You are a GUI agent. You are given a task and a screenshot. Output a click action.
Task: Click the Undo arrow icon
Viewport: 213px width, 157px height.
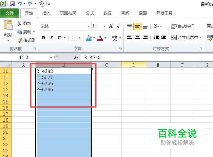tap(20, 4)
